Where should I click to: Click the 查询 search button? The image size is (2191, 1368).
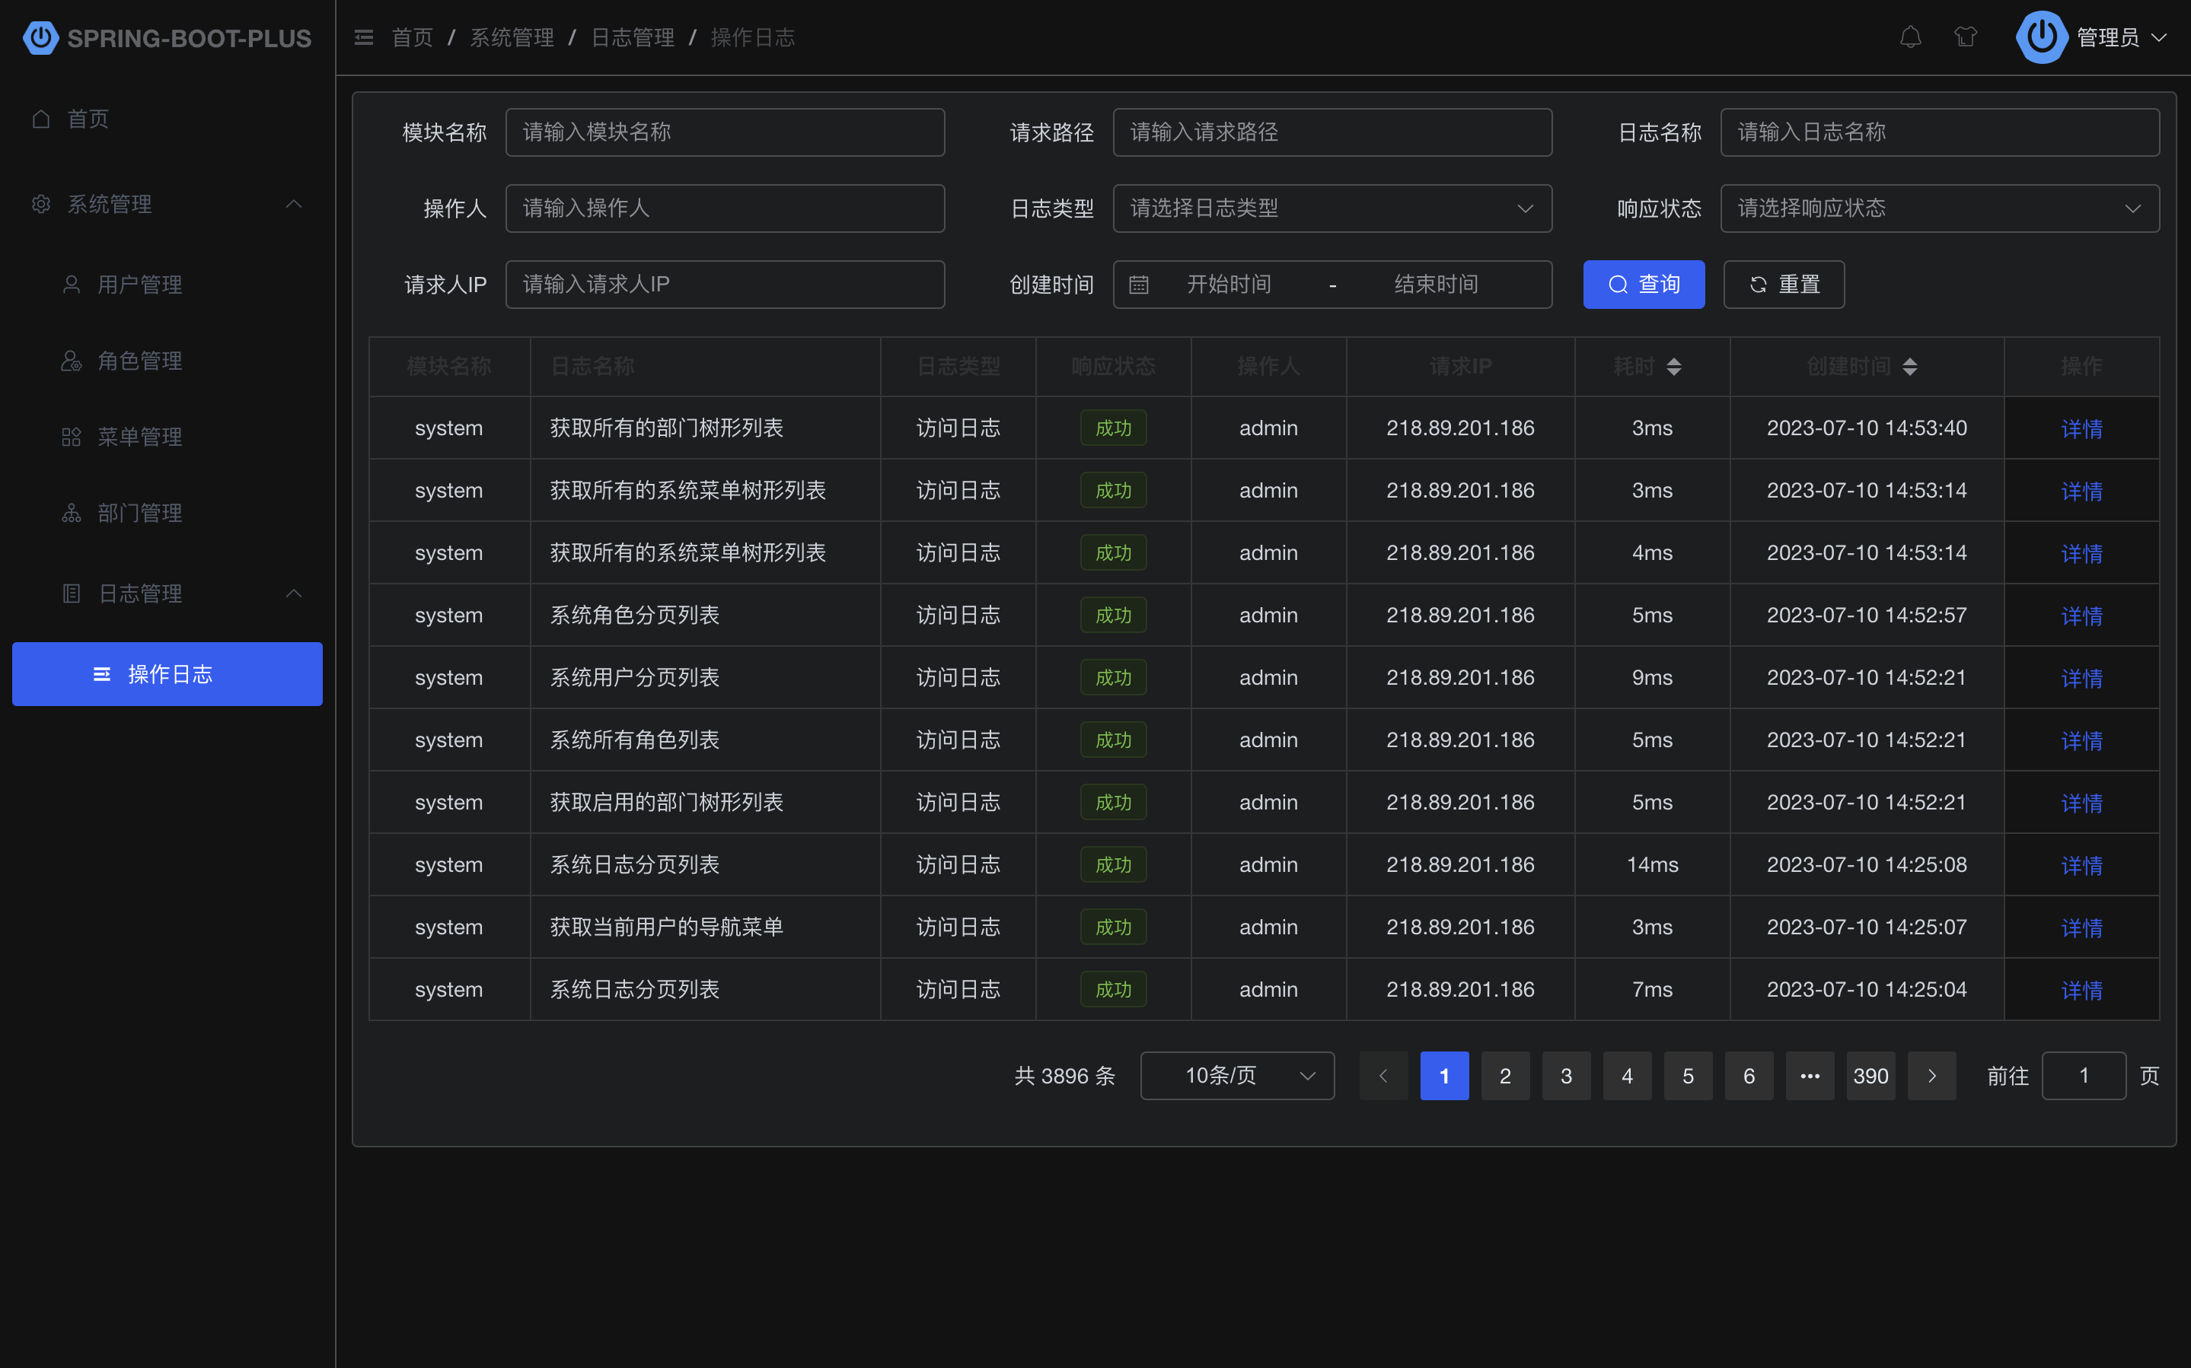click(x=1644, y=285)
